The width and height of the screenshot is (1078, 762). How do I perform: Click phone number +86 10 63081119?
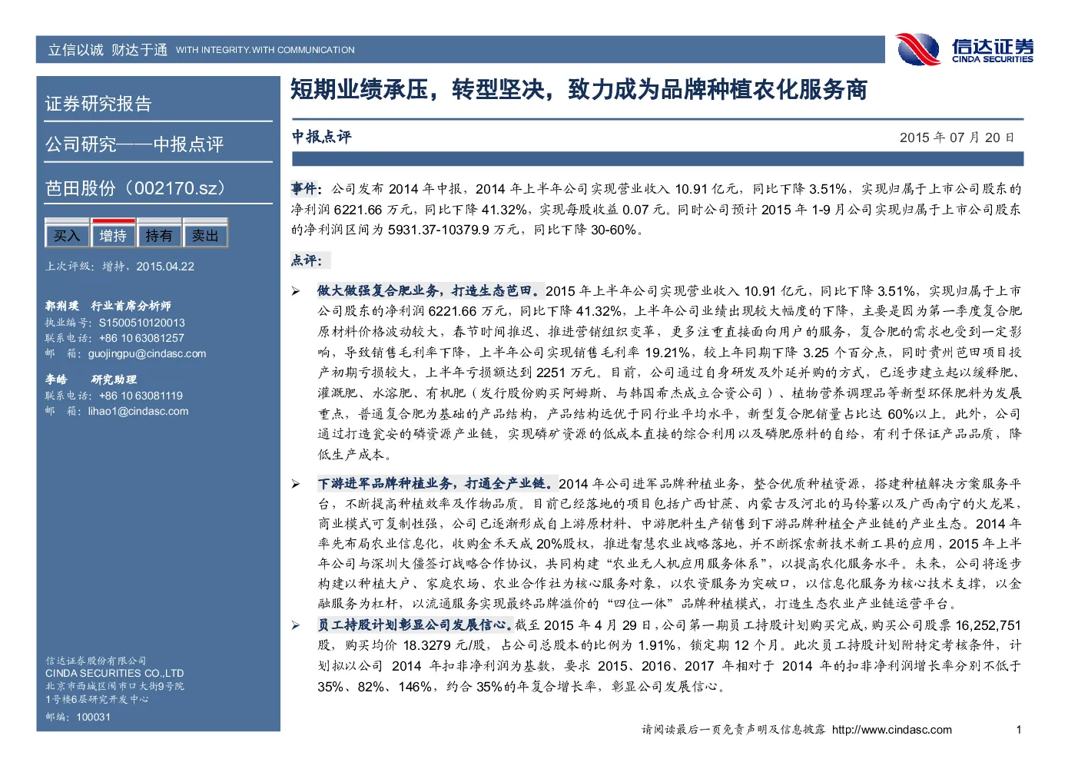[x=141, y=396]
